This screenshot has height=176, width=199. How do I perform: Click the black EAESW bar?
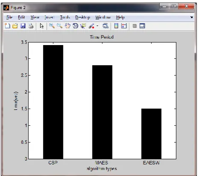(x=151, y=134)
